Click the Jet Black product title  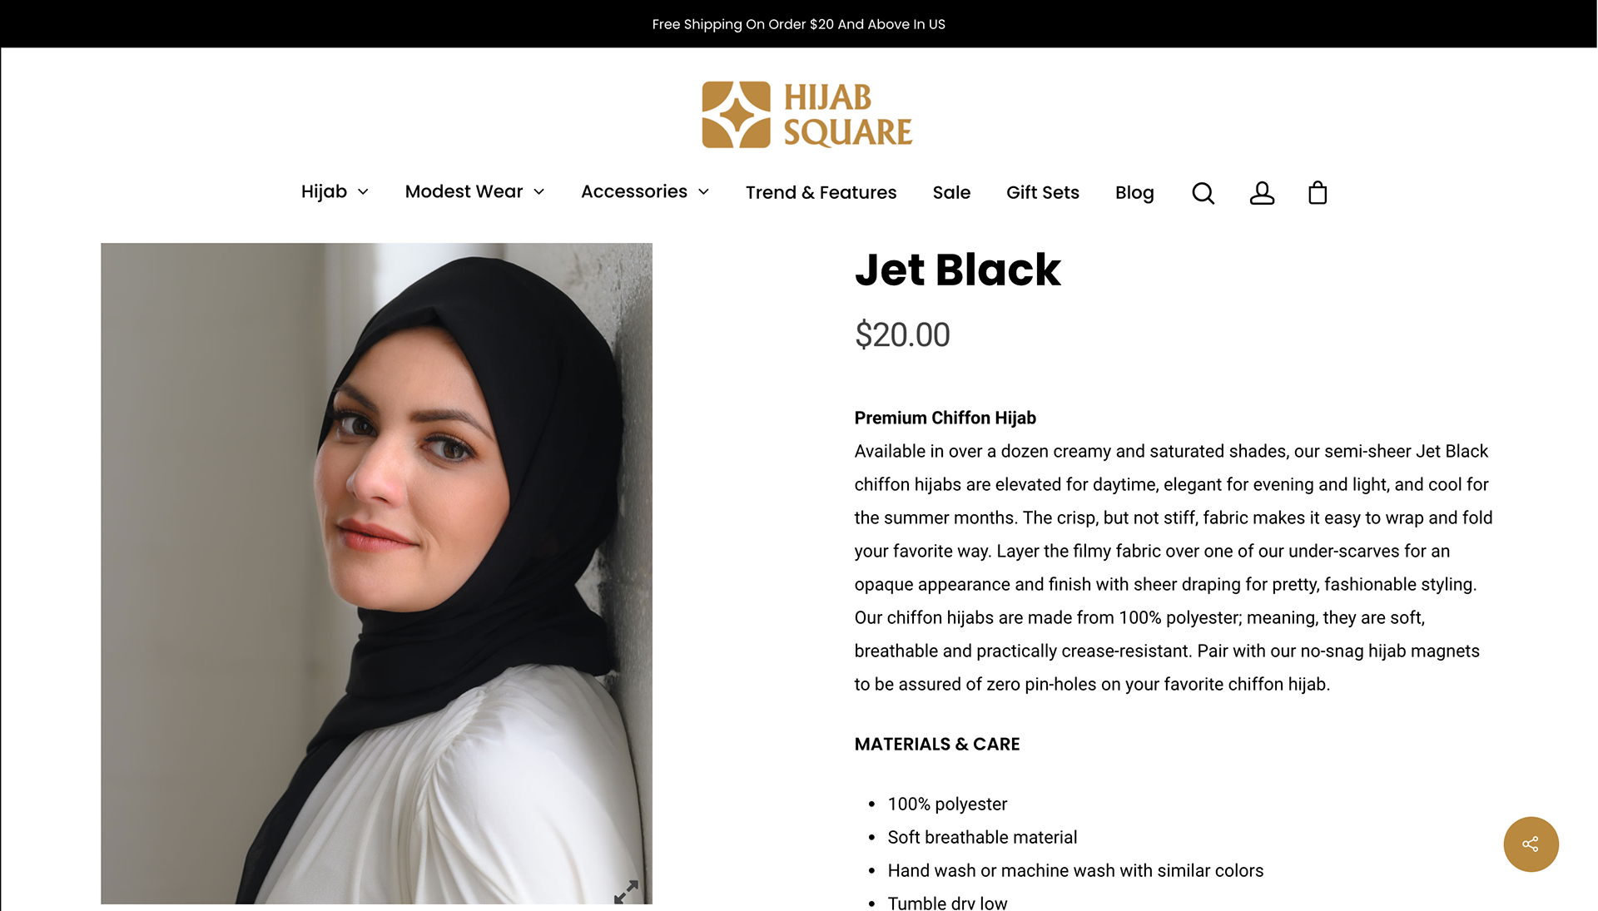click(957, 270)
